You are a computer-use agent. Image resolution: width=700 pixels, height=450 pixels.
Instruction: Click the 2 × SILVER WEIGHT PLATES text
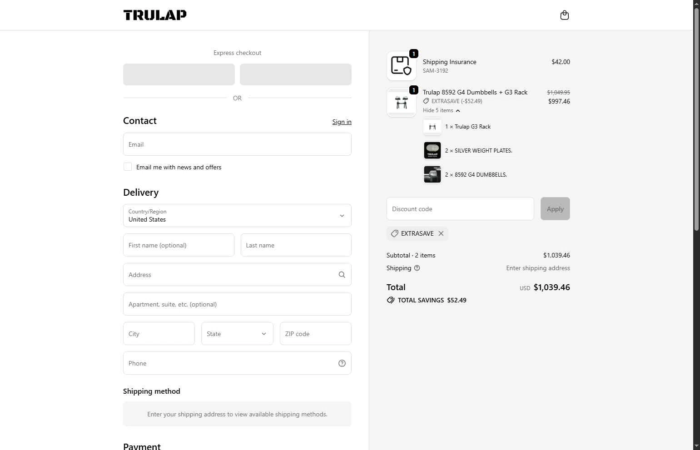(479, 151)
